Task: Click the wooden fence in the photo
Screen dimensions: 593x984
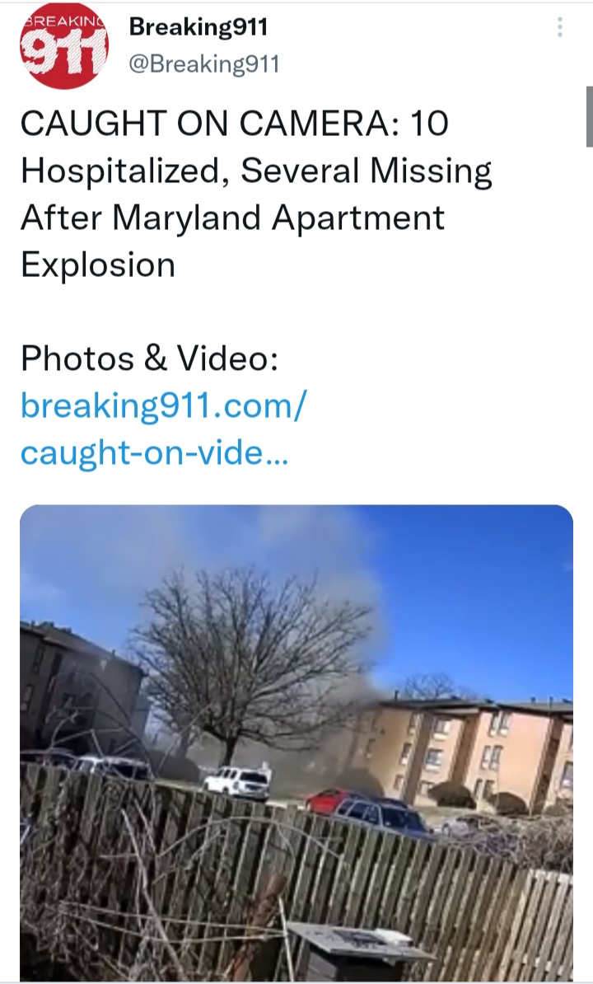Action: [295, 879]
